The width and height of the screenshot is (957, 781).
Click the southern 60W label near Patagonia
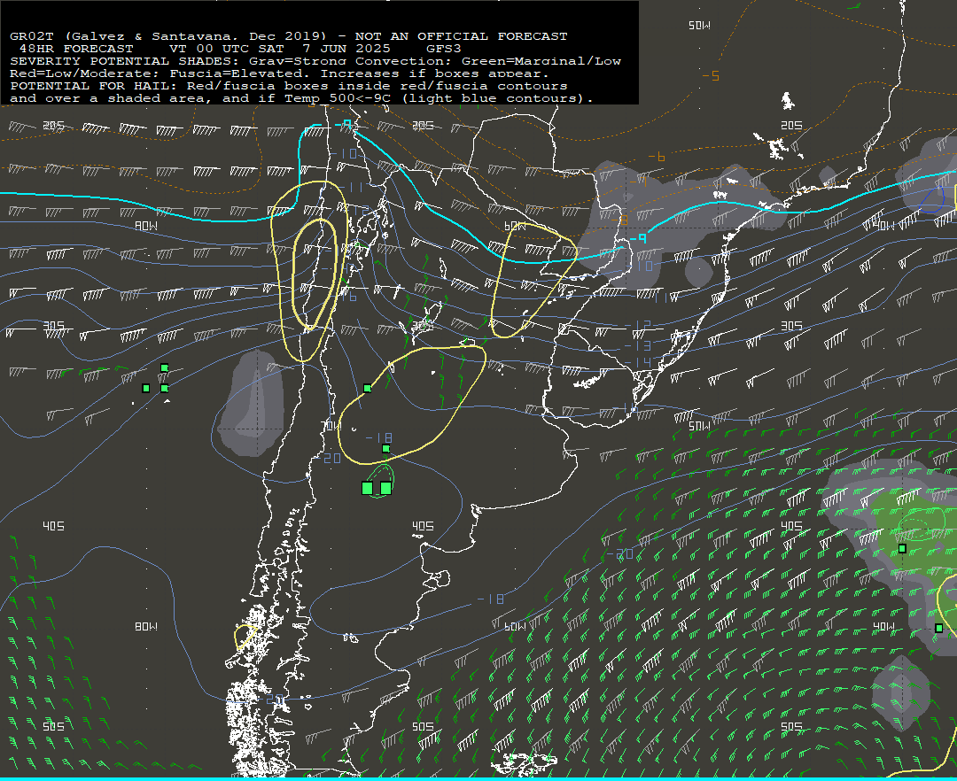(x=515, y=626)
